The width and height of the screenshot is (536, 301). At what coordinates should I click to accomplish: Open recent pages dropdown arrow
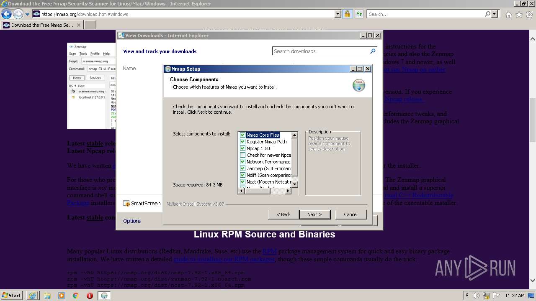[28, 14]
